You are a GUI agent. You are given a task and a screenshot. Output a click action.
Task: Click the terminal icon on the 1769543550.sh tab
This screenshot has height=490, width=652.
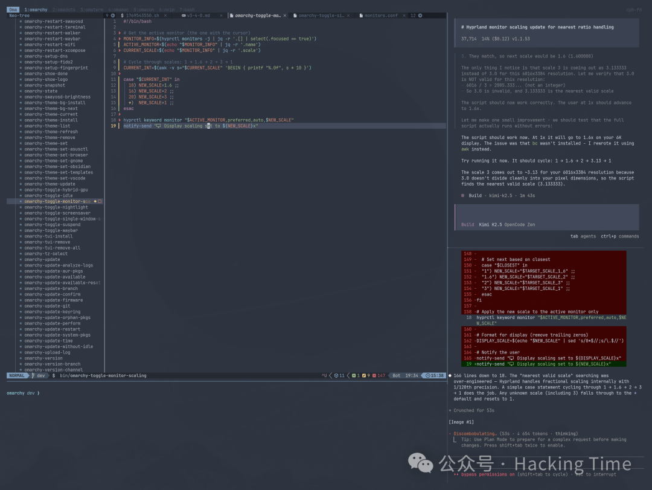click(x=122, y=15)
